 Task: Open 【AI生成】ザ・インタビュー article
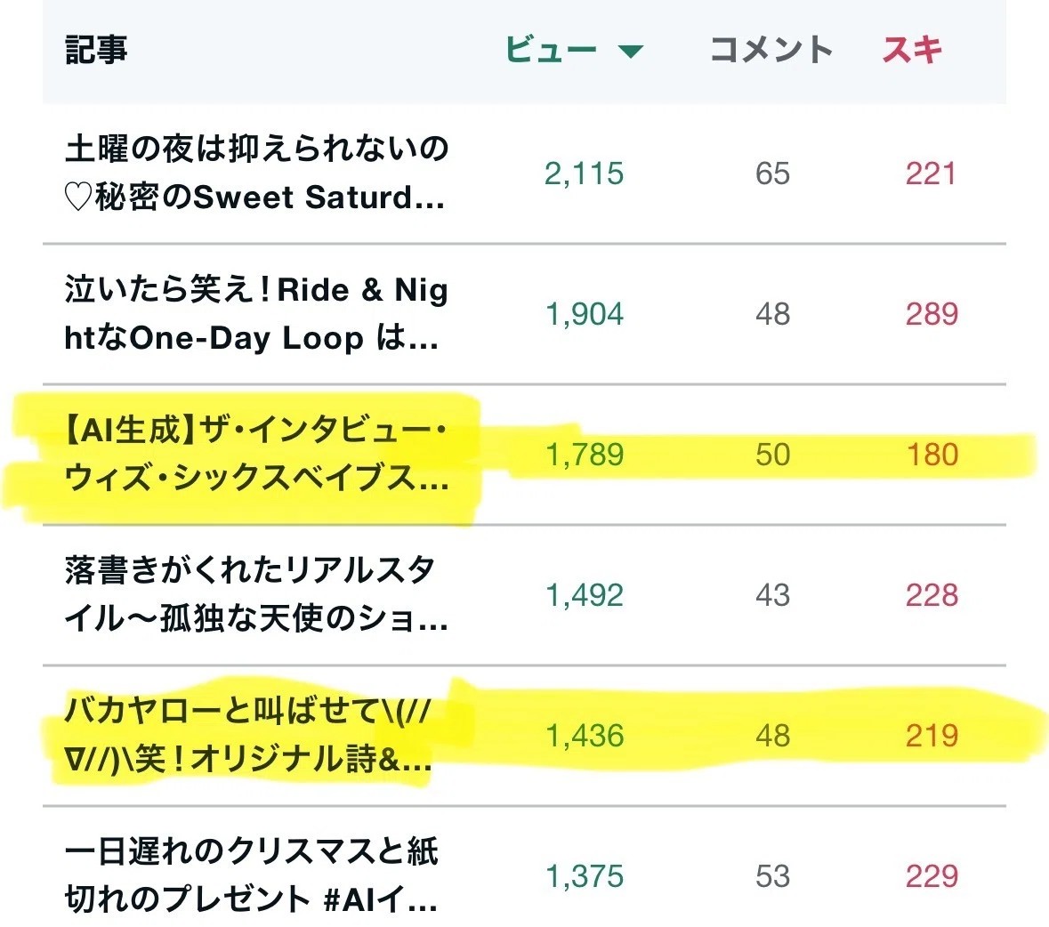(x=256, y=454)
